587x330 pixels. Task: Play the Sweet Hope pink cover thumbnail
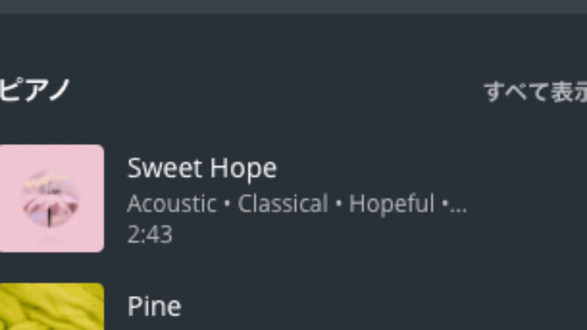51,198
